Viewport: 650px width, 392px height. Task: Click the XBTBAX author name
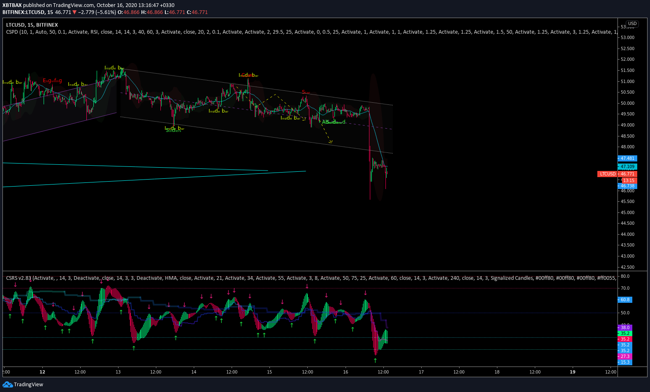point(12,5)
